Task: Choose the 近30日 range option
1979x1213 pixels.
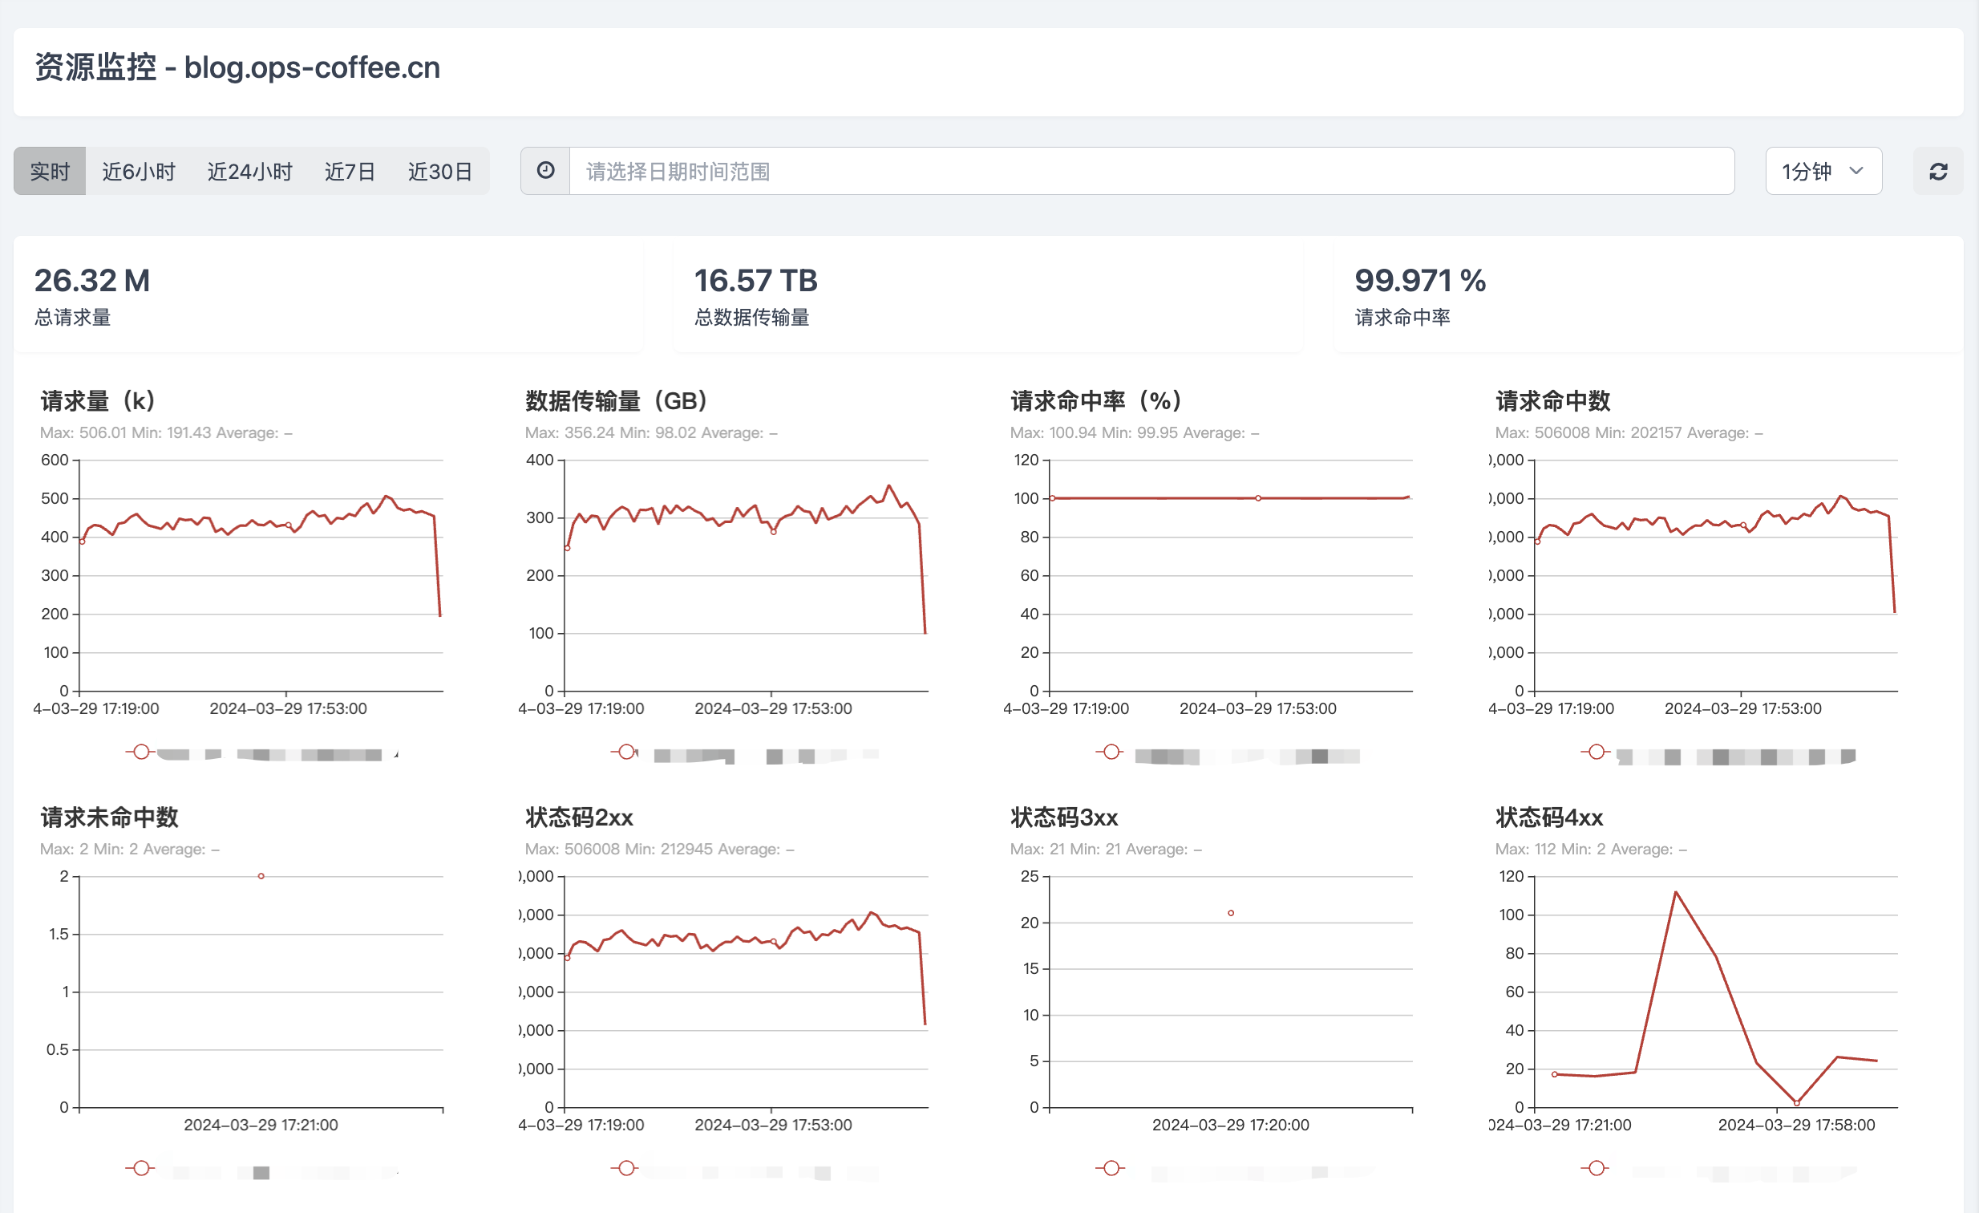Action: 439,171
